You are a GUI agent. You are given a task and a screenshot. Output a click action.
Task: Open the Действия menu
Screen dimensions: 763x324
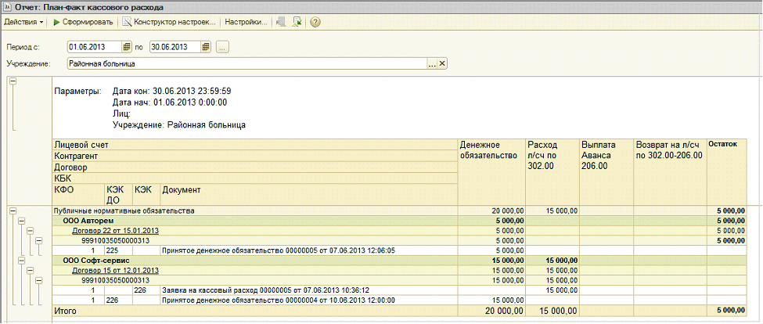(23, 23)
